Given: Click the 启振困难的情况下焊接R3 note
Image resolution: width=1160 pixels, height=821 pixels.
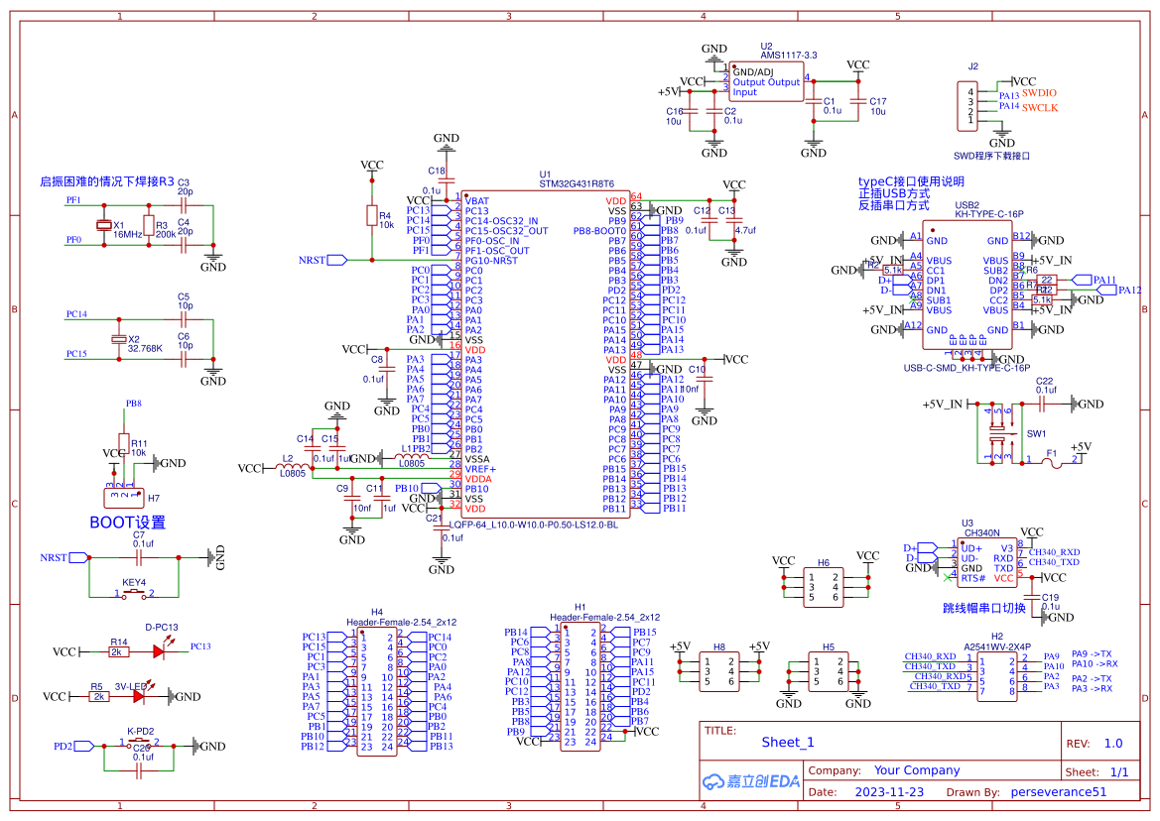Looking at the screenshot, I should 107,181.
